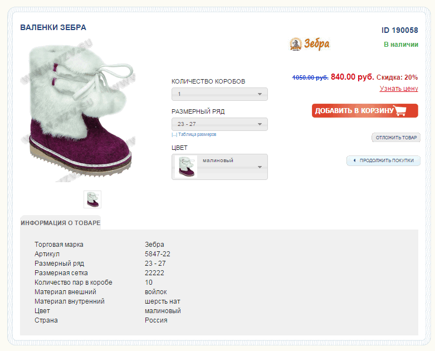
Task: Click the small icon before Таблица размеров
Action: pos(174,135)
